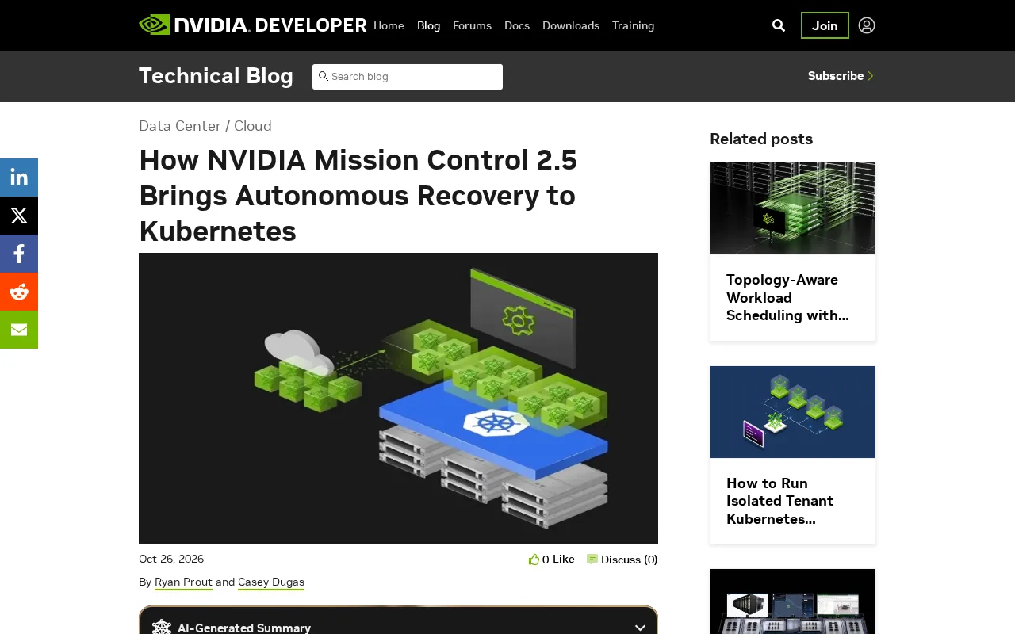Open the Topology-Aware Workload Scheduling post thumbnail
Image resolution: width=1015 pixels, height=634 pixels.
click(x=793, y=208)
